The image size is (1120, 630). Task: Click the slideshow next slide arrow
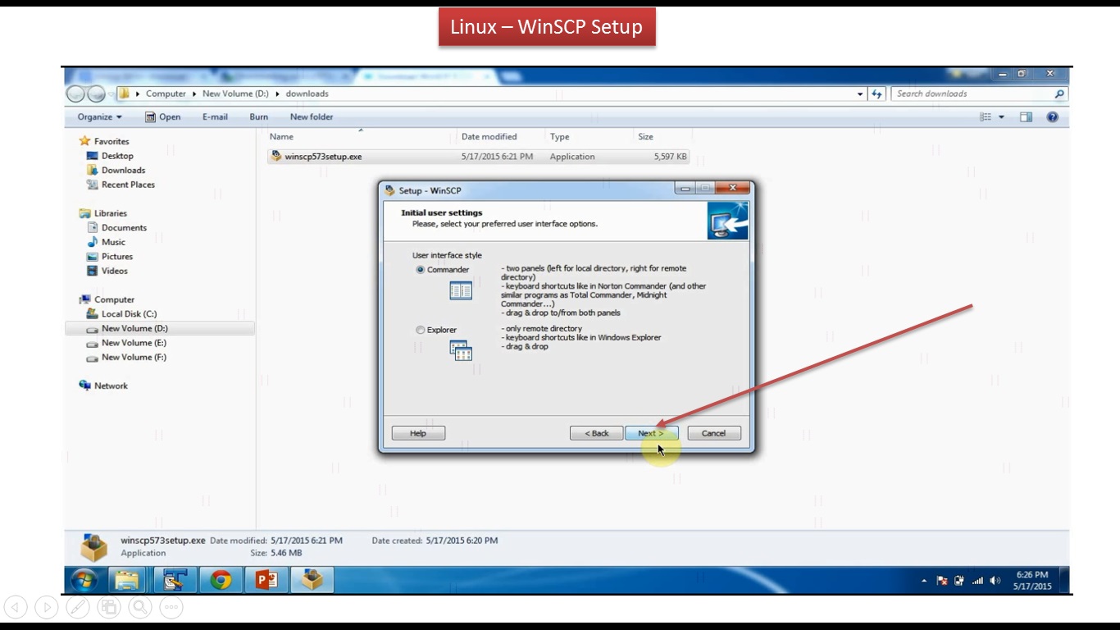pyautogui.click(x=47, y=607)
